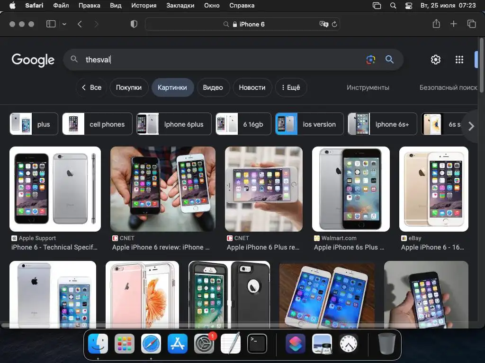Viewport: 485px width, 363px height.
Task: Select the 'ios version' suggestion chip
Action: [309, 124]
